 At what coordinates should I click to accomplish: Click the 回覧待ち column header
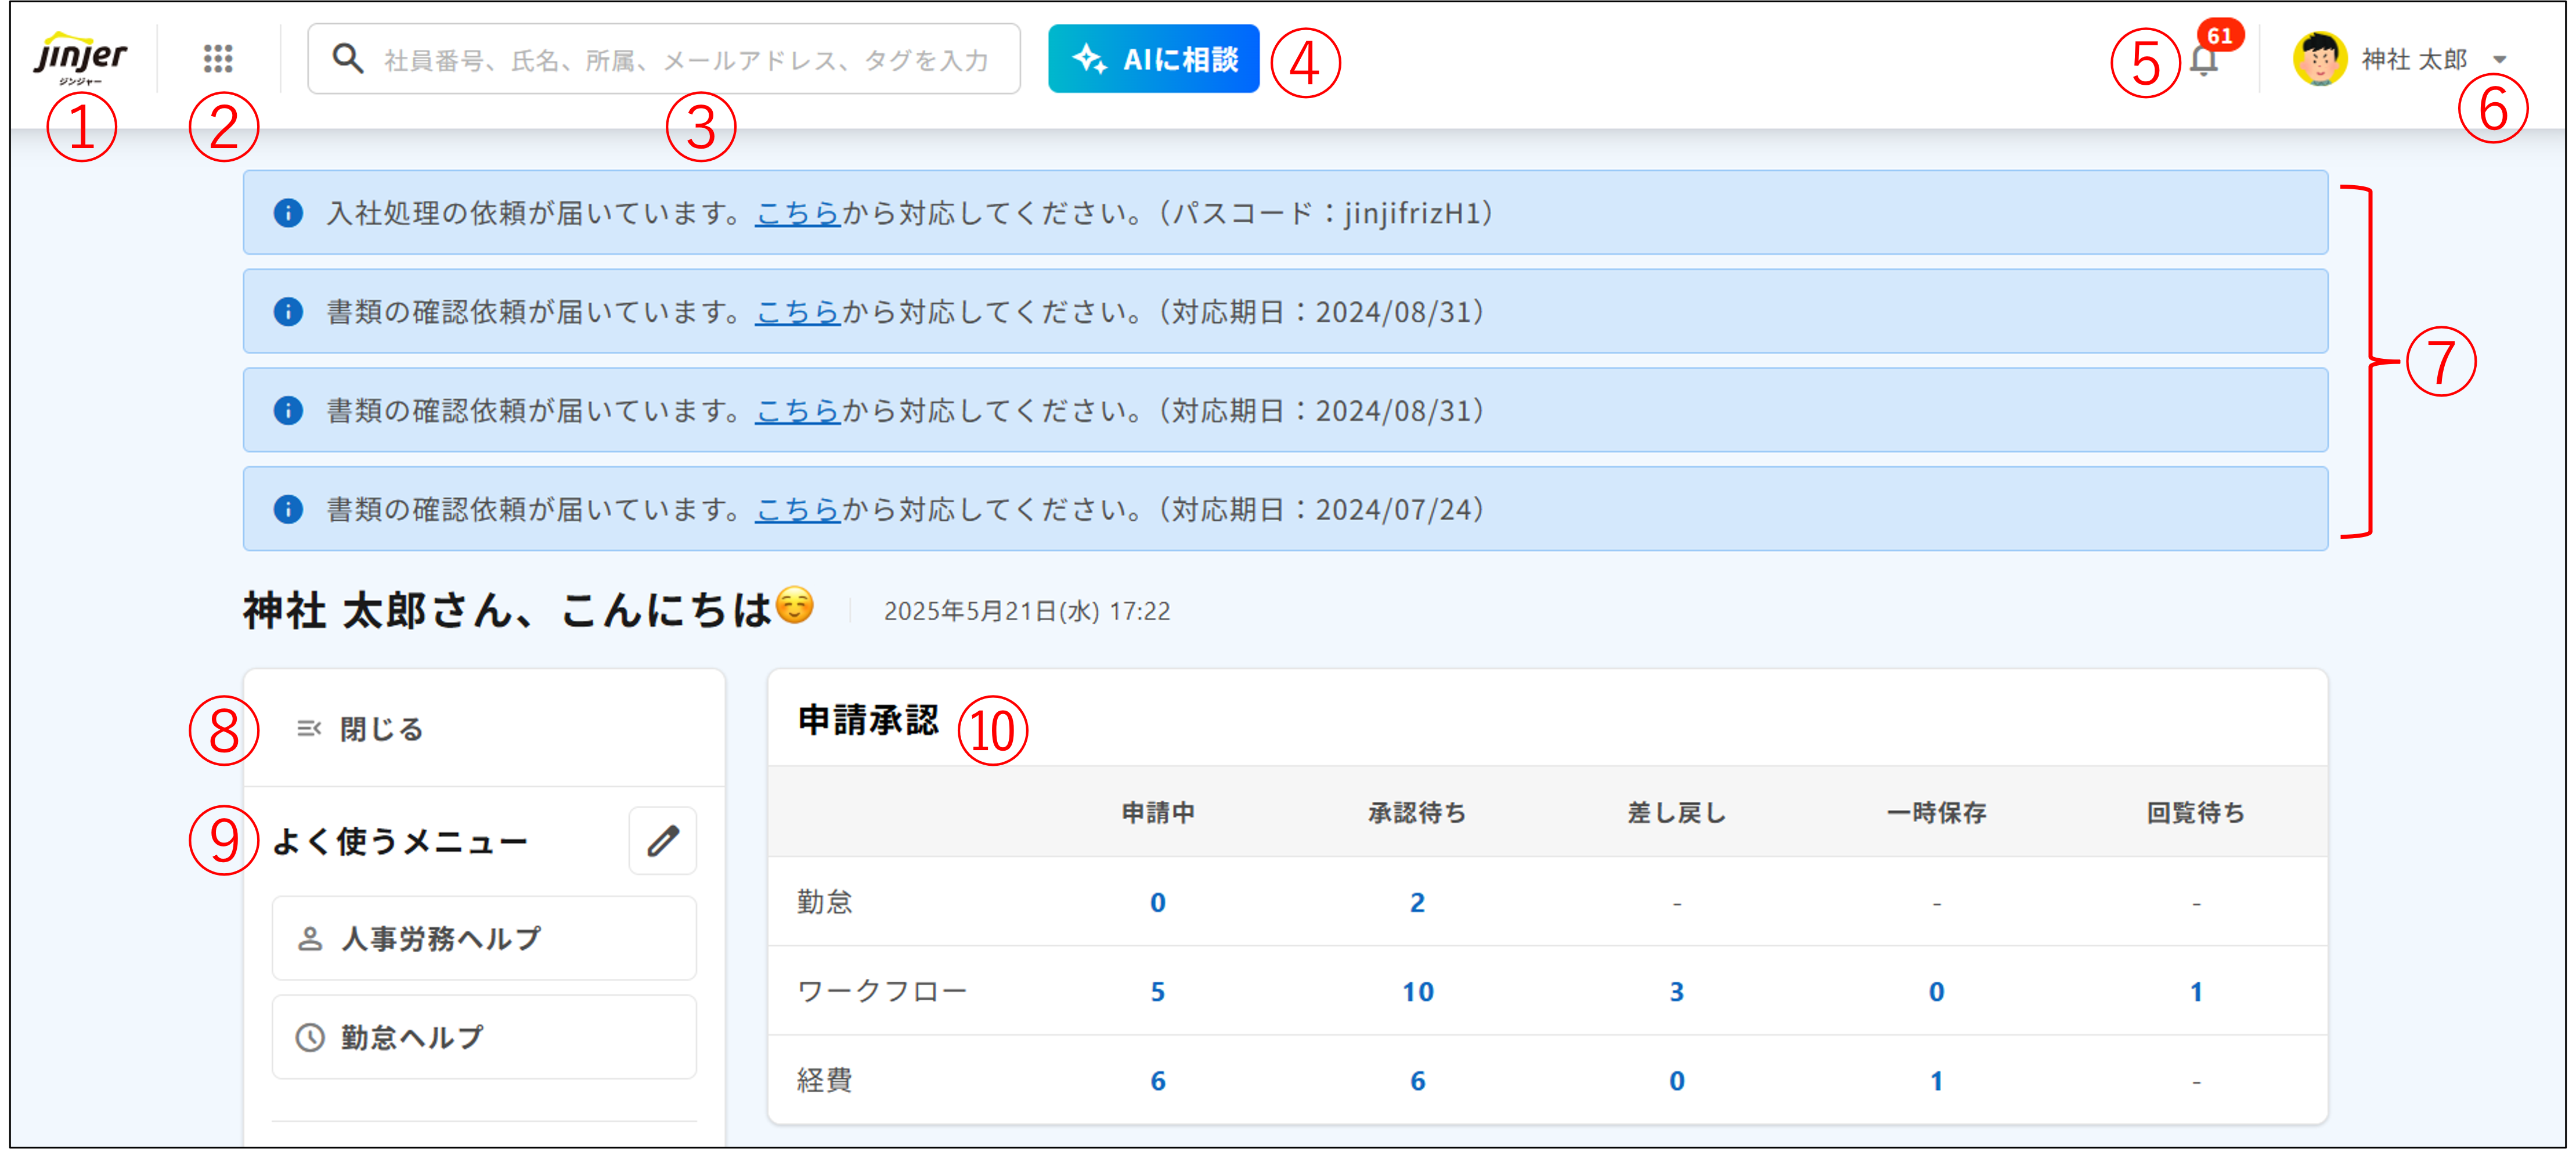(x=2196, y=813)
